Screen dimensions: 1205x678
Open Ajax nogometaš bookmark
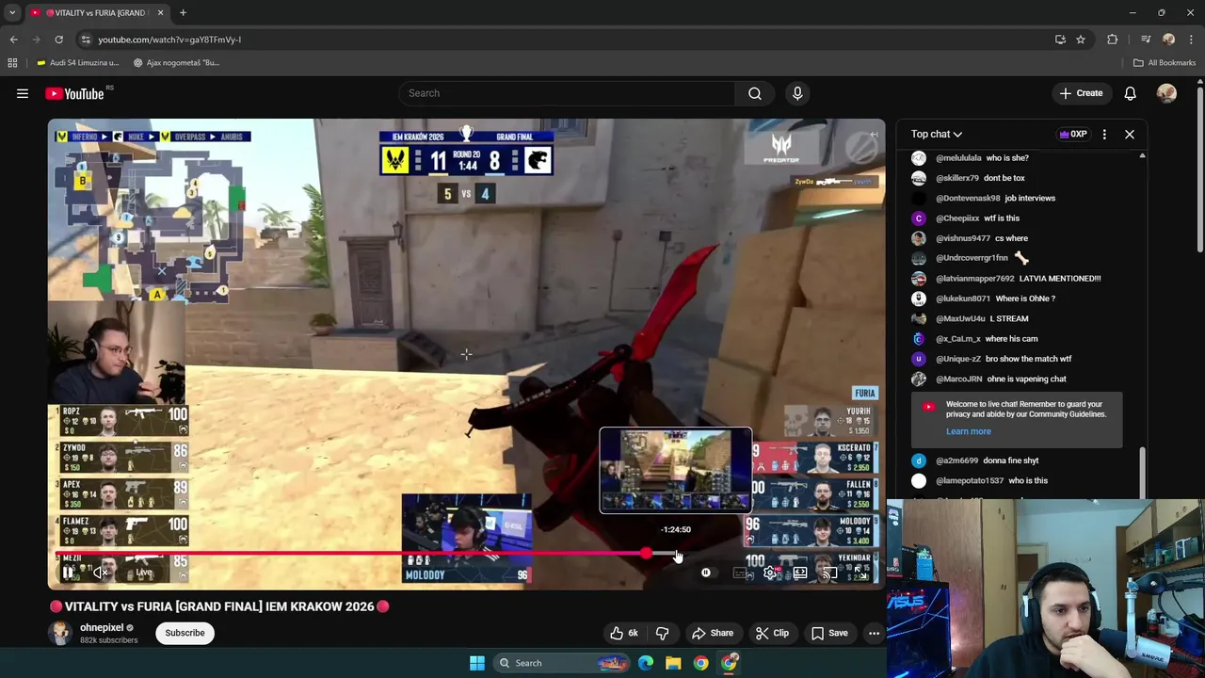coord(176,63)
